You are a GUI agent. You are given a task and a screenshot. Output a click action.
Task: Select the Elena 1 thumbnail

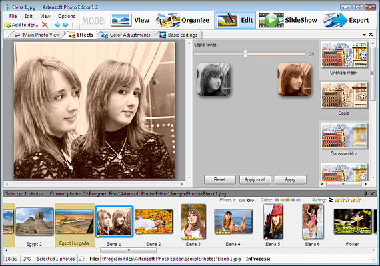(x=114, y=221)
